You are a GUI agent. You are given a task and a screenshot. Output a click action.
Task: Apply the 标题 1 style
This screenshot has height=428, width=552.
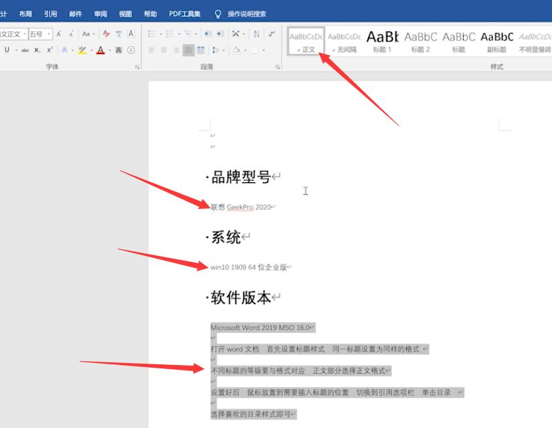(382, 42)
